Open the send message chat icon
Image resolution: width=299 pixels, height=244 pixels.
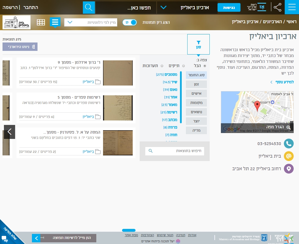4,238
